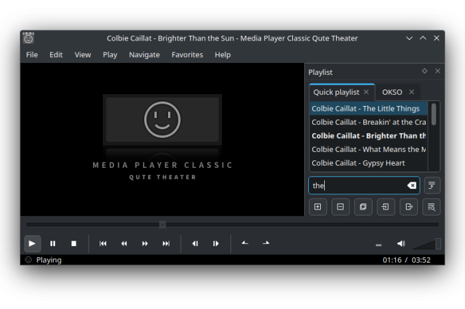The image size is (465, 309).
Task: Open the Play menu
Action: pos(110,55)
